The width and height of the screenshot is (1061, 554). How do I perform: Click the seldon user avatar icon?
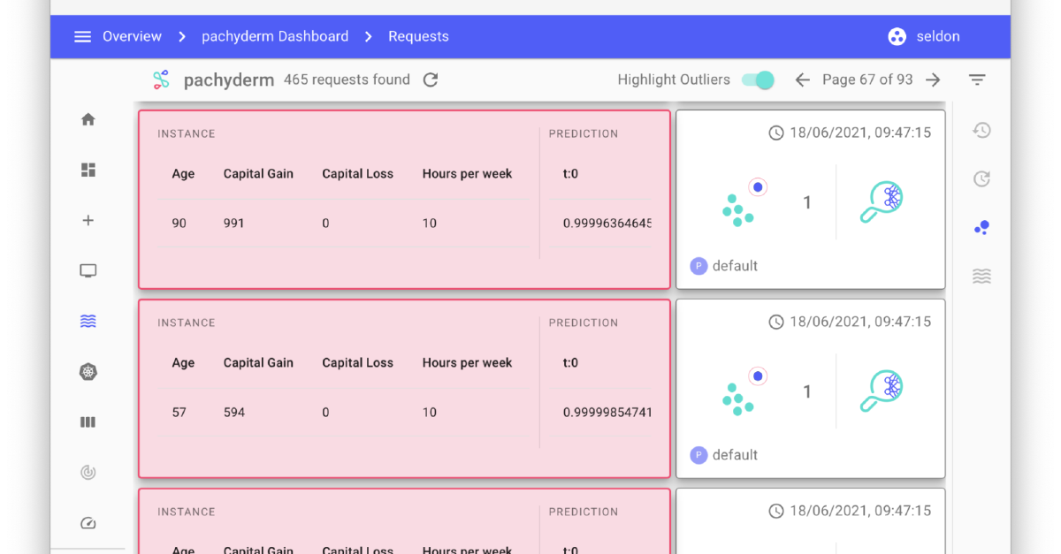click(x=897, y=36)
